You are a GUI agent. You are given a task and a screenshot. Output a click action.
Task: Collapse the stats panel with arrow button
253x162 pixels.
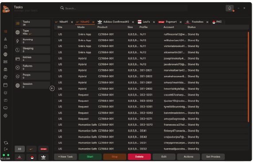(x=52, y=88)
